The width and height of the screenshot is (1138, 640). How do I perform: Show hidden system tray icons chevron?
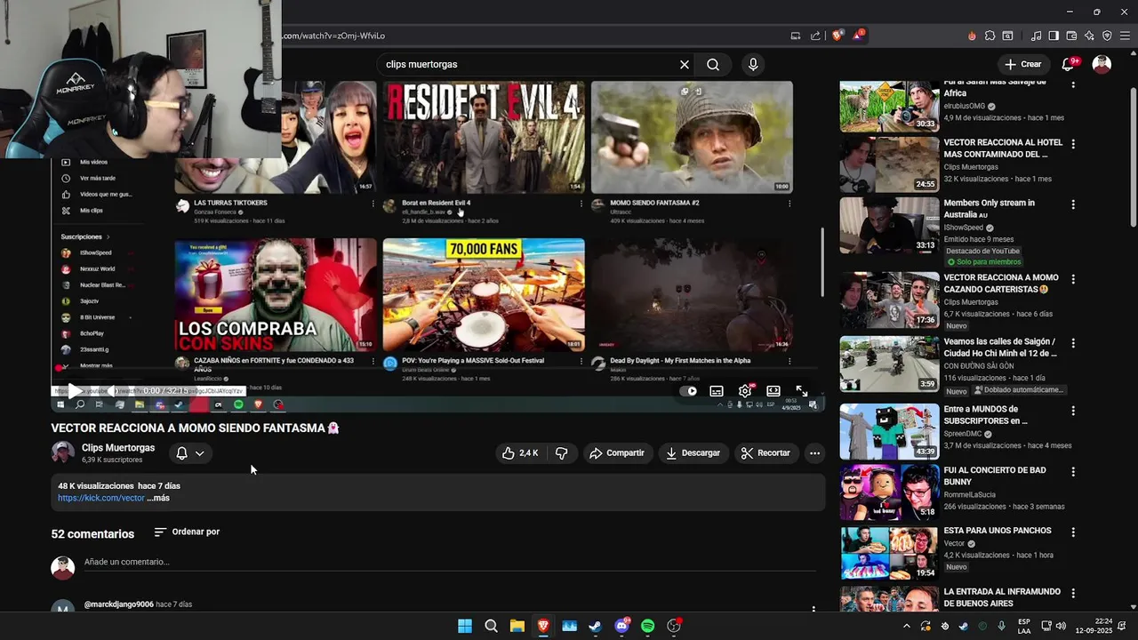907,626
